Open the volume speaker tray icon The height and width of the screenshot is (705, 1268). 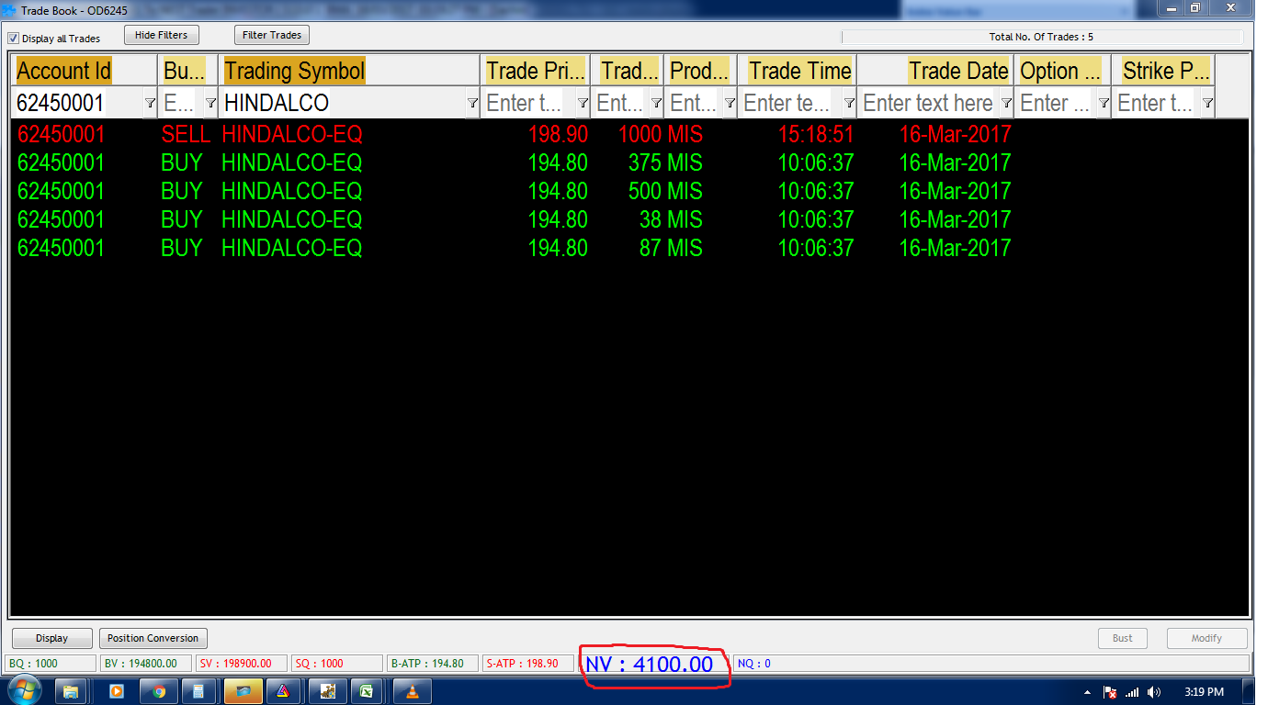(x=1154, y=692)
